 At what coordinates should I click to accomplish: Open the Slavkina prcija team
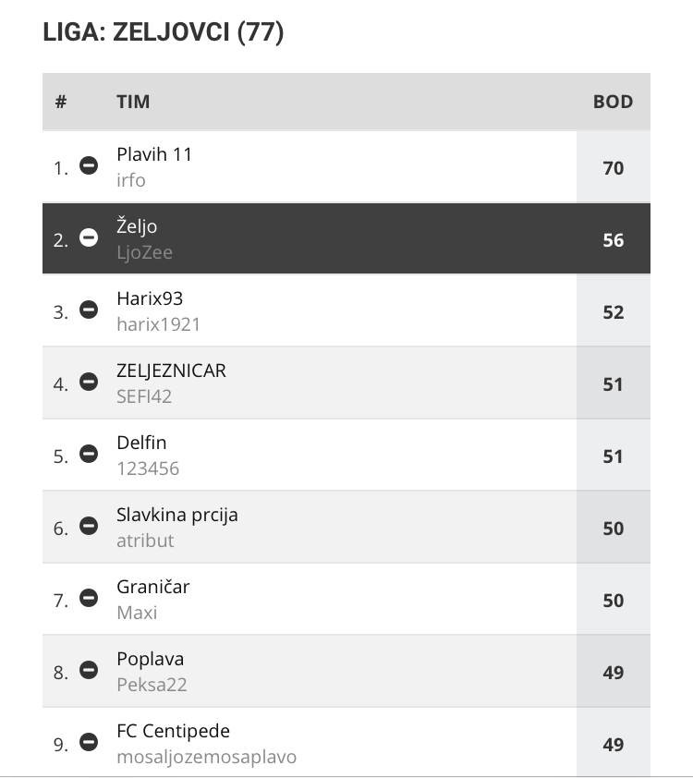point(177,515)
